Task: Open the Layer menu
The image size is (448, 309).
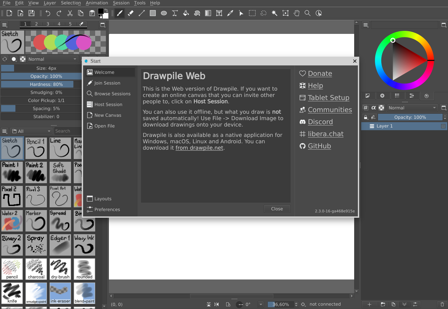Action: coord(50,3)
